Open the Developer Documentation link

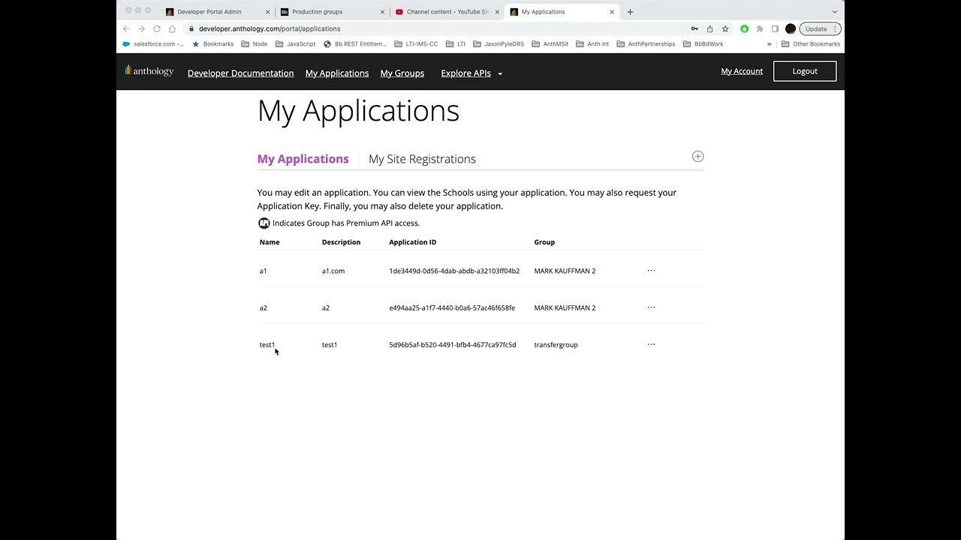pos(240,73)
